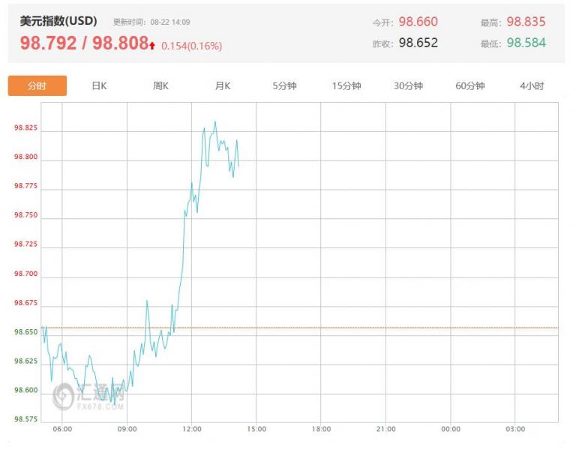Click the 昨收 value 98.652
Screen dimensions: 576x450
[418, 43]
